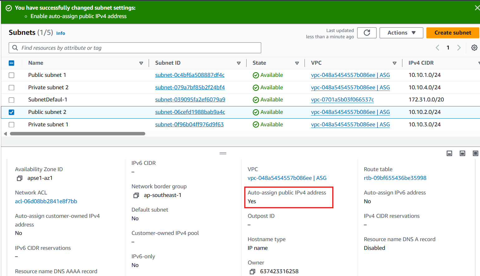Screen dimensions: 480x276
Task: Select the SubnetDefaul-1 checkbox
Action: (x=12, y=100)
